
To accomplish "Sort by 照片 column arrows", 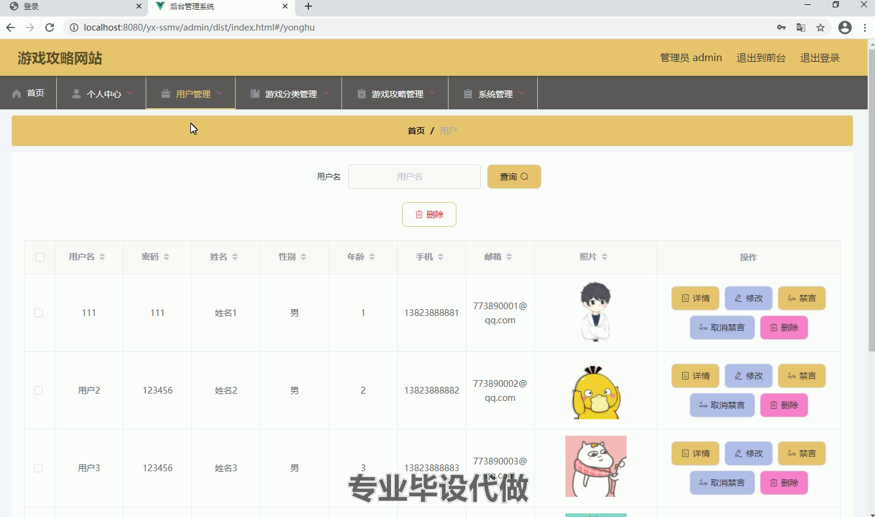I will tap(605, 257).
